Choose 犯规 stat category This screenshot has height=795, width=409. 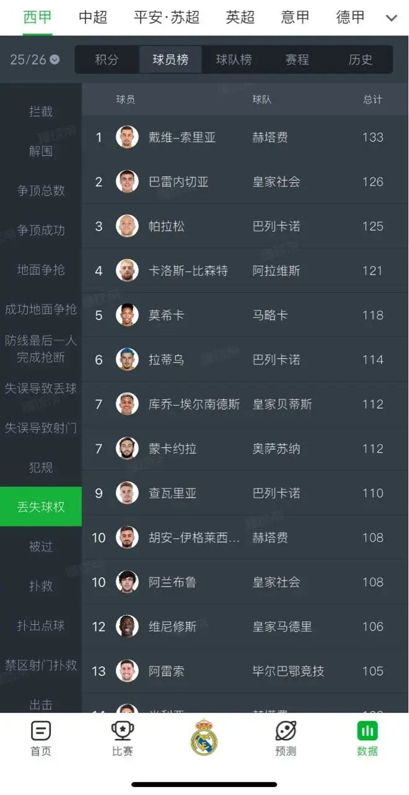coord(41,467)
